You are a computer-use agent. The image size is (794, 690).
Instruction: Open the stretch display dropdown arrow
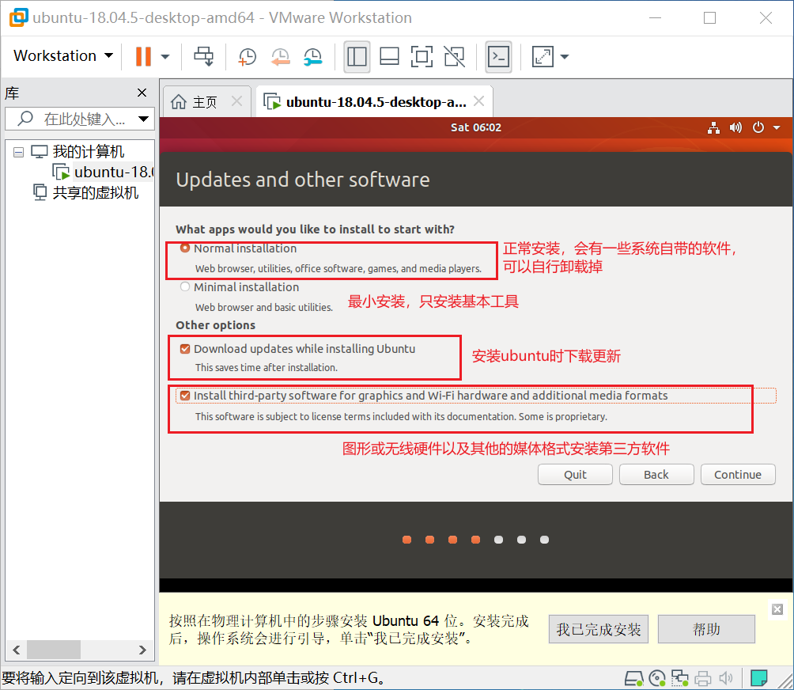pos(564,57)
